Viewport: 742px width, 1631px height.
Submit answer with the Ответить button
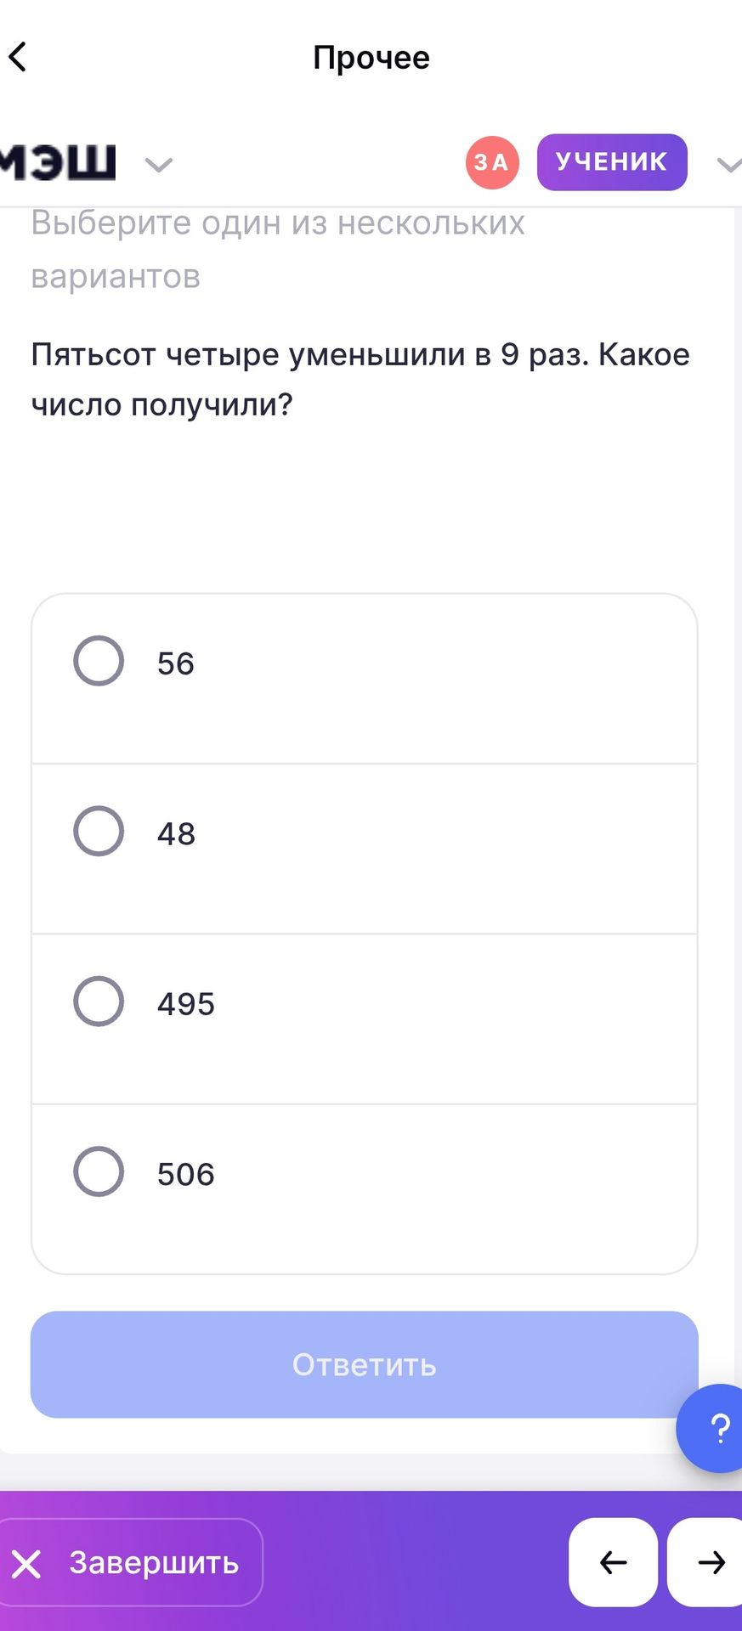(365, 1364)
